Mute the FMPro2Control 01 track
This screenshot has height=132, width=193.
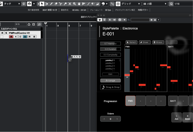point(2,33)
